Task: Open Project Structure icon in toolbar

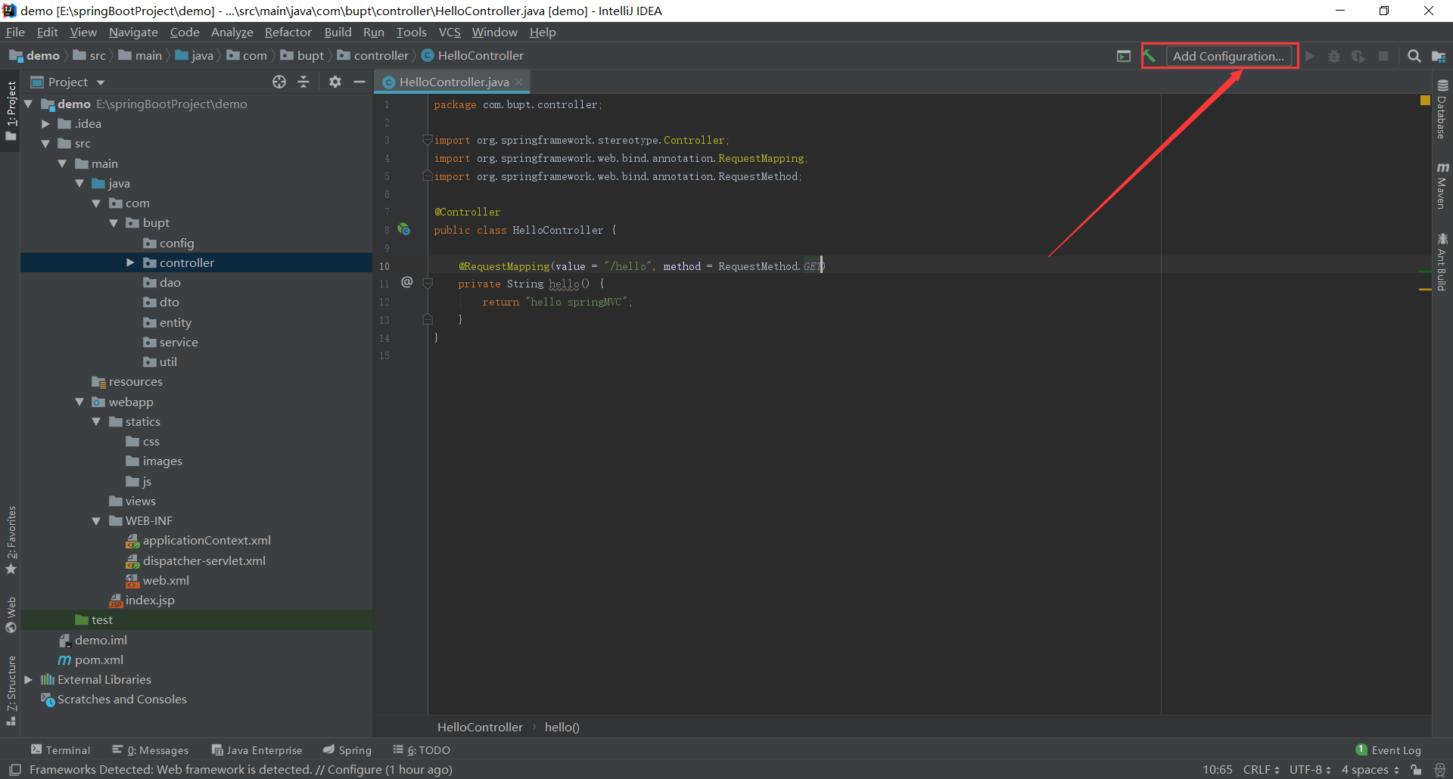Action: (x=1439, y=56)
